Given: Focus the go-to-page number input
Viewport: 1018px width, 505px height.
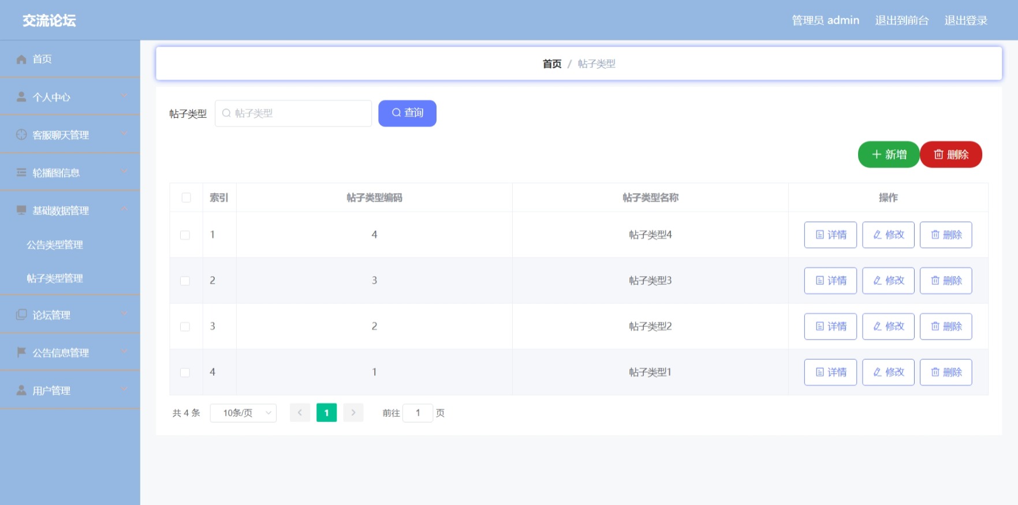Looking at the screenshot, I should (417, 413).
